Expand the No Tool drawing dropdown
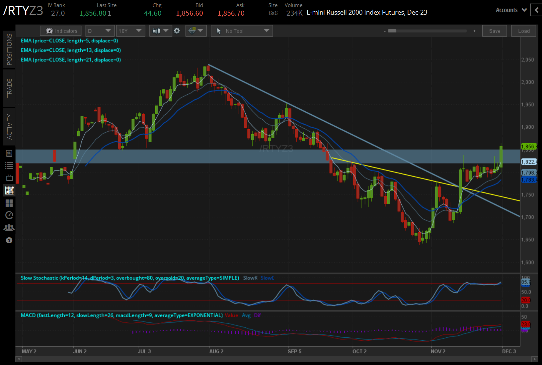 pyautogui.click(x=242, y=31)
